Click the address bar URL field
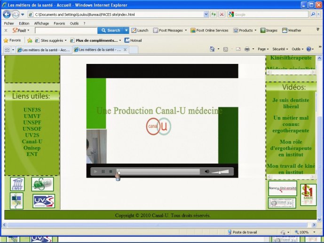This screenshot has height=243, width=324. click(x=119, y=15)
